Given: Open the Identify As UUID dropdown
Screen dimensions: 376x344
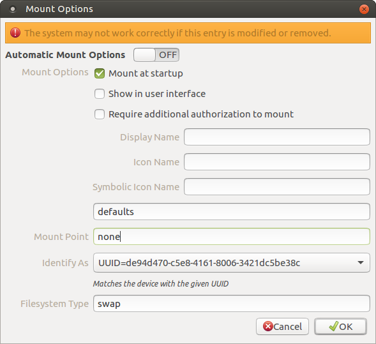Looking at the screenshot, I should tap(231, 263).
